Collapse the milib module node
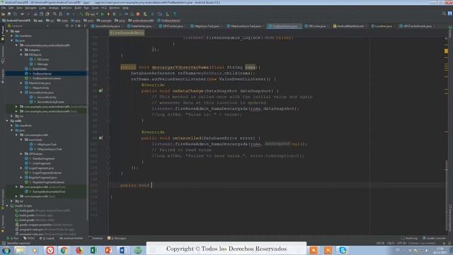This screenshot has height=255, width=453. 7,121
